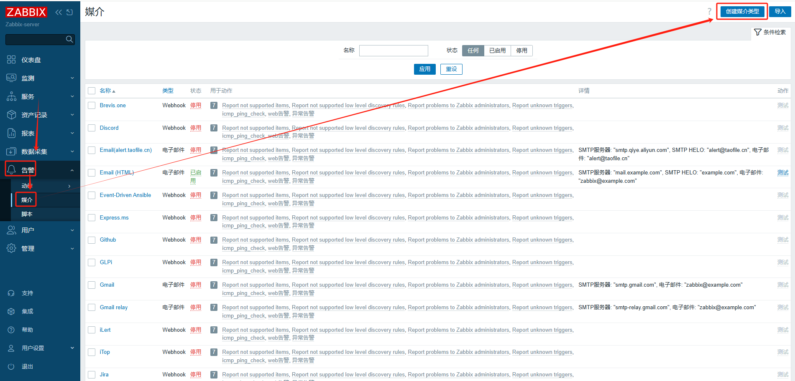
Task: Open 支持 headset icon in sidebar
Action: 11,293
